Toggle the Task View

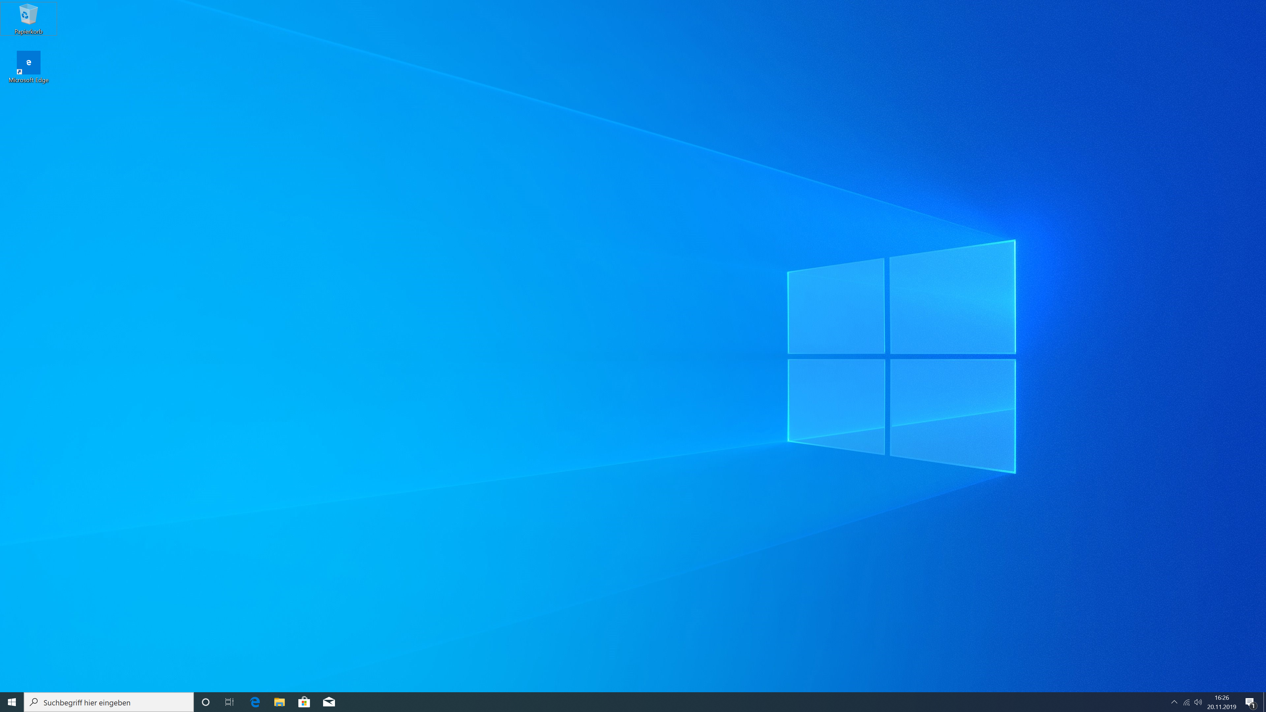229,702
